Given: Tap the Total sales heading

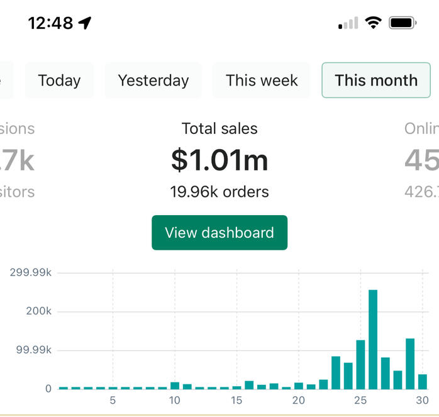Looking at the screenshot, I should [219, 129].
